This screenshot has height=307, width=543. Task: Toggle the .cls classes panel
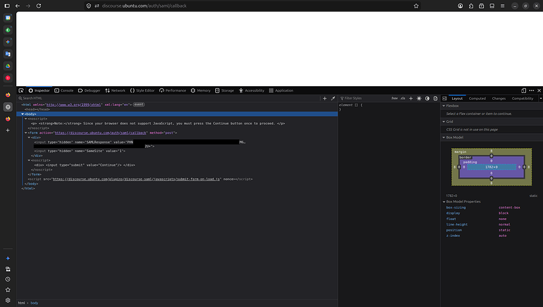pos(402,98)
